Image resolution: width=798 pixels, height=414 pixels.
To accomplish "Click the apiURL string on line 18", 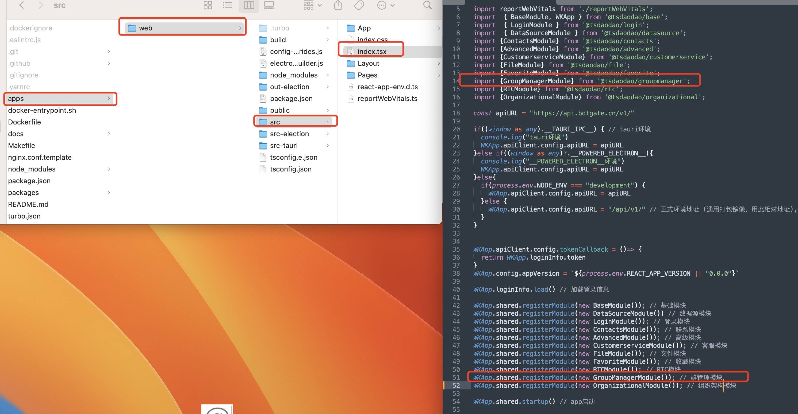I will [x=581, y=113].
